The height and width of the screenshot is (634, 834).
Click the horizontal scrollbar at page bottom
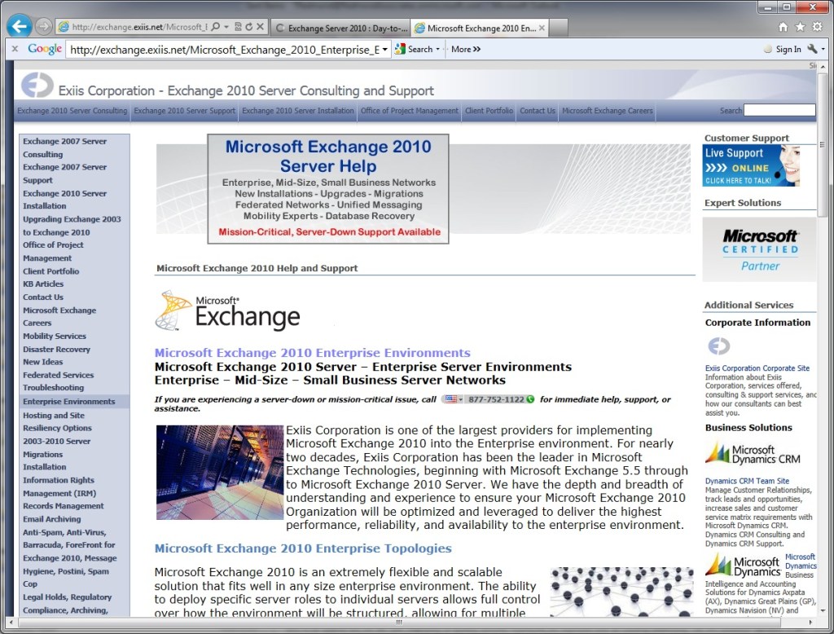point(399,623)
